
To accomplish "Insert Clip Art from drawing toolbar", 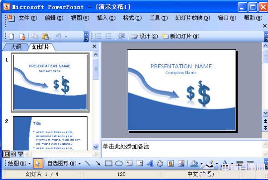I will point(171,163).
